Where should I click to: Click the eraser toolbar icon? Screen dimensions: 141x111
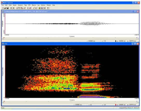(24, 8)
